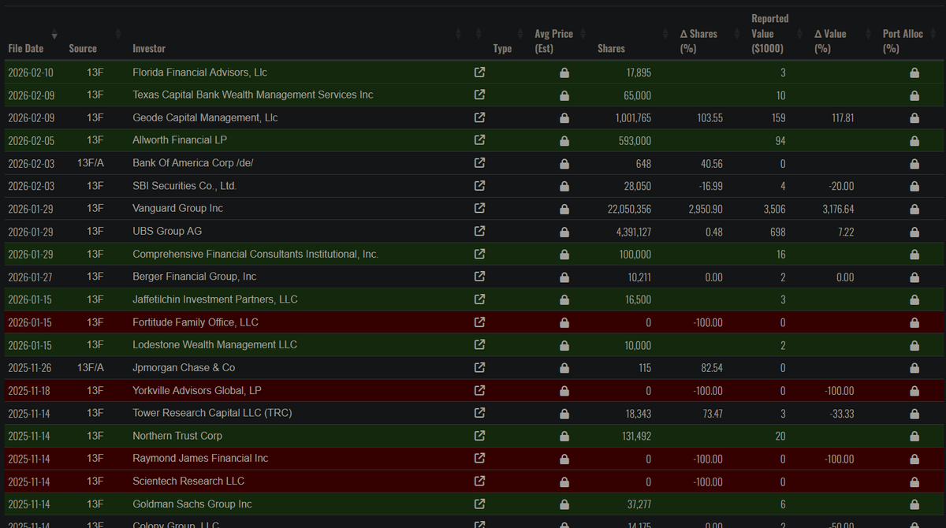
Task: Open Jaffetilchin Investment Partners, LLC link
Action: (215, 299)
